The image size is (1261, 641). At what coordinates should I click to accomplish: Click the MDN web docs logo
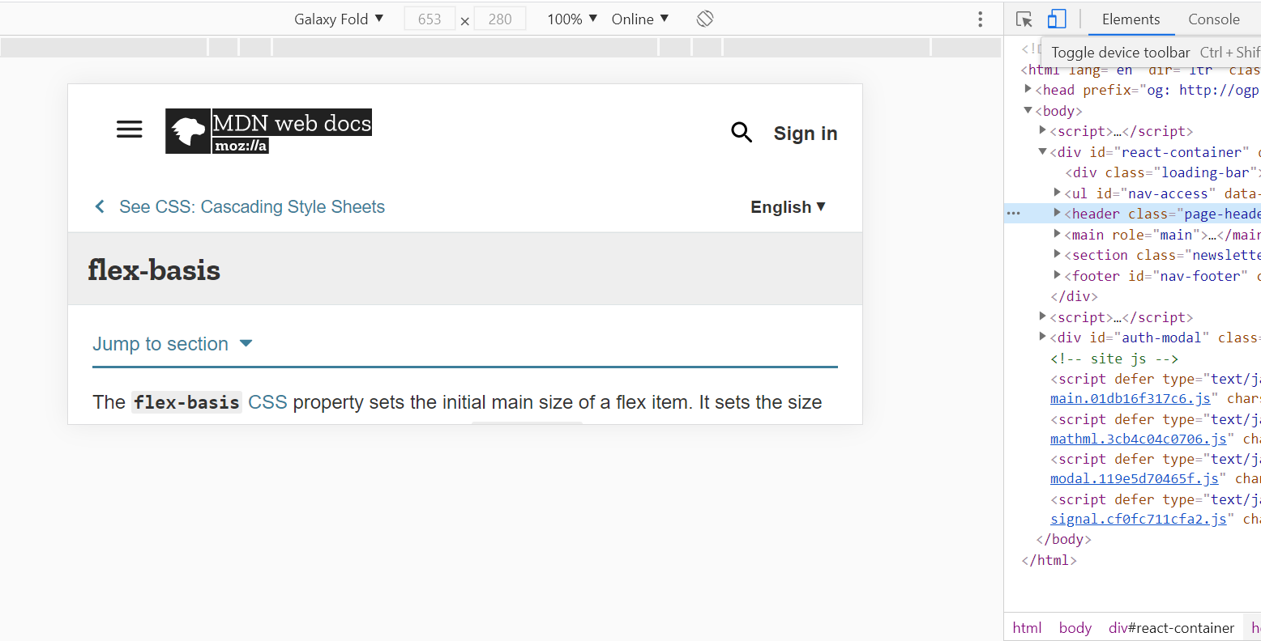coord(268,131)
